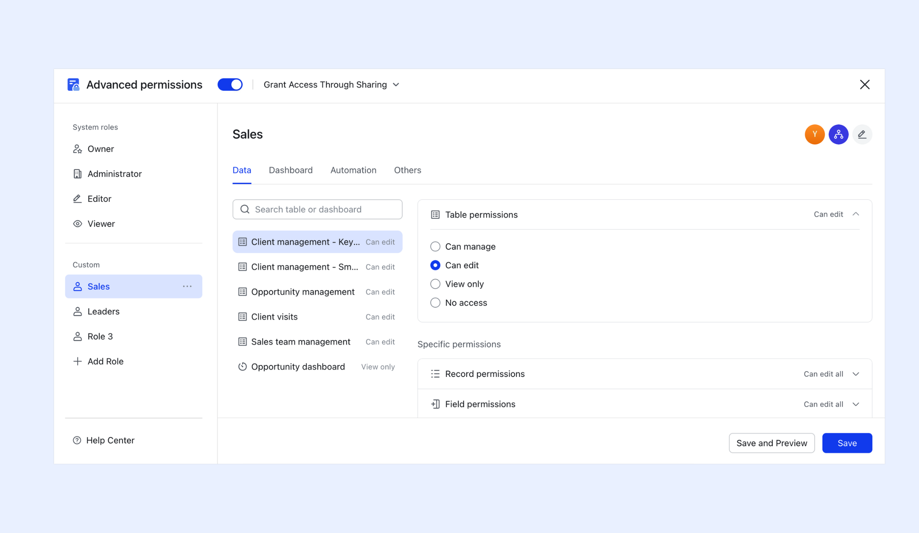Click the search magnifier icon
Image resolution: width=919 pixels, height=533 pixels.
(x=245, y=209)
